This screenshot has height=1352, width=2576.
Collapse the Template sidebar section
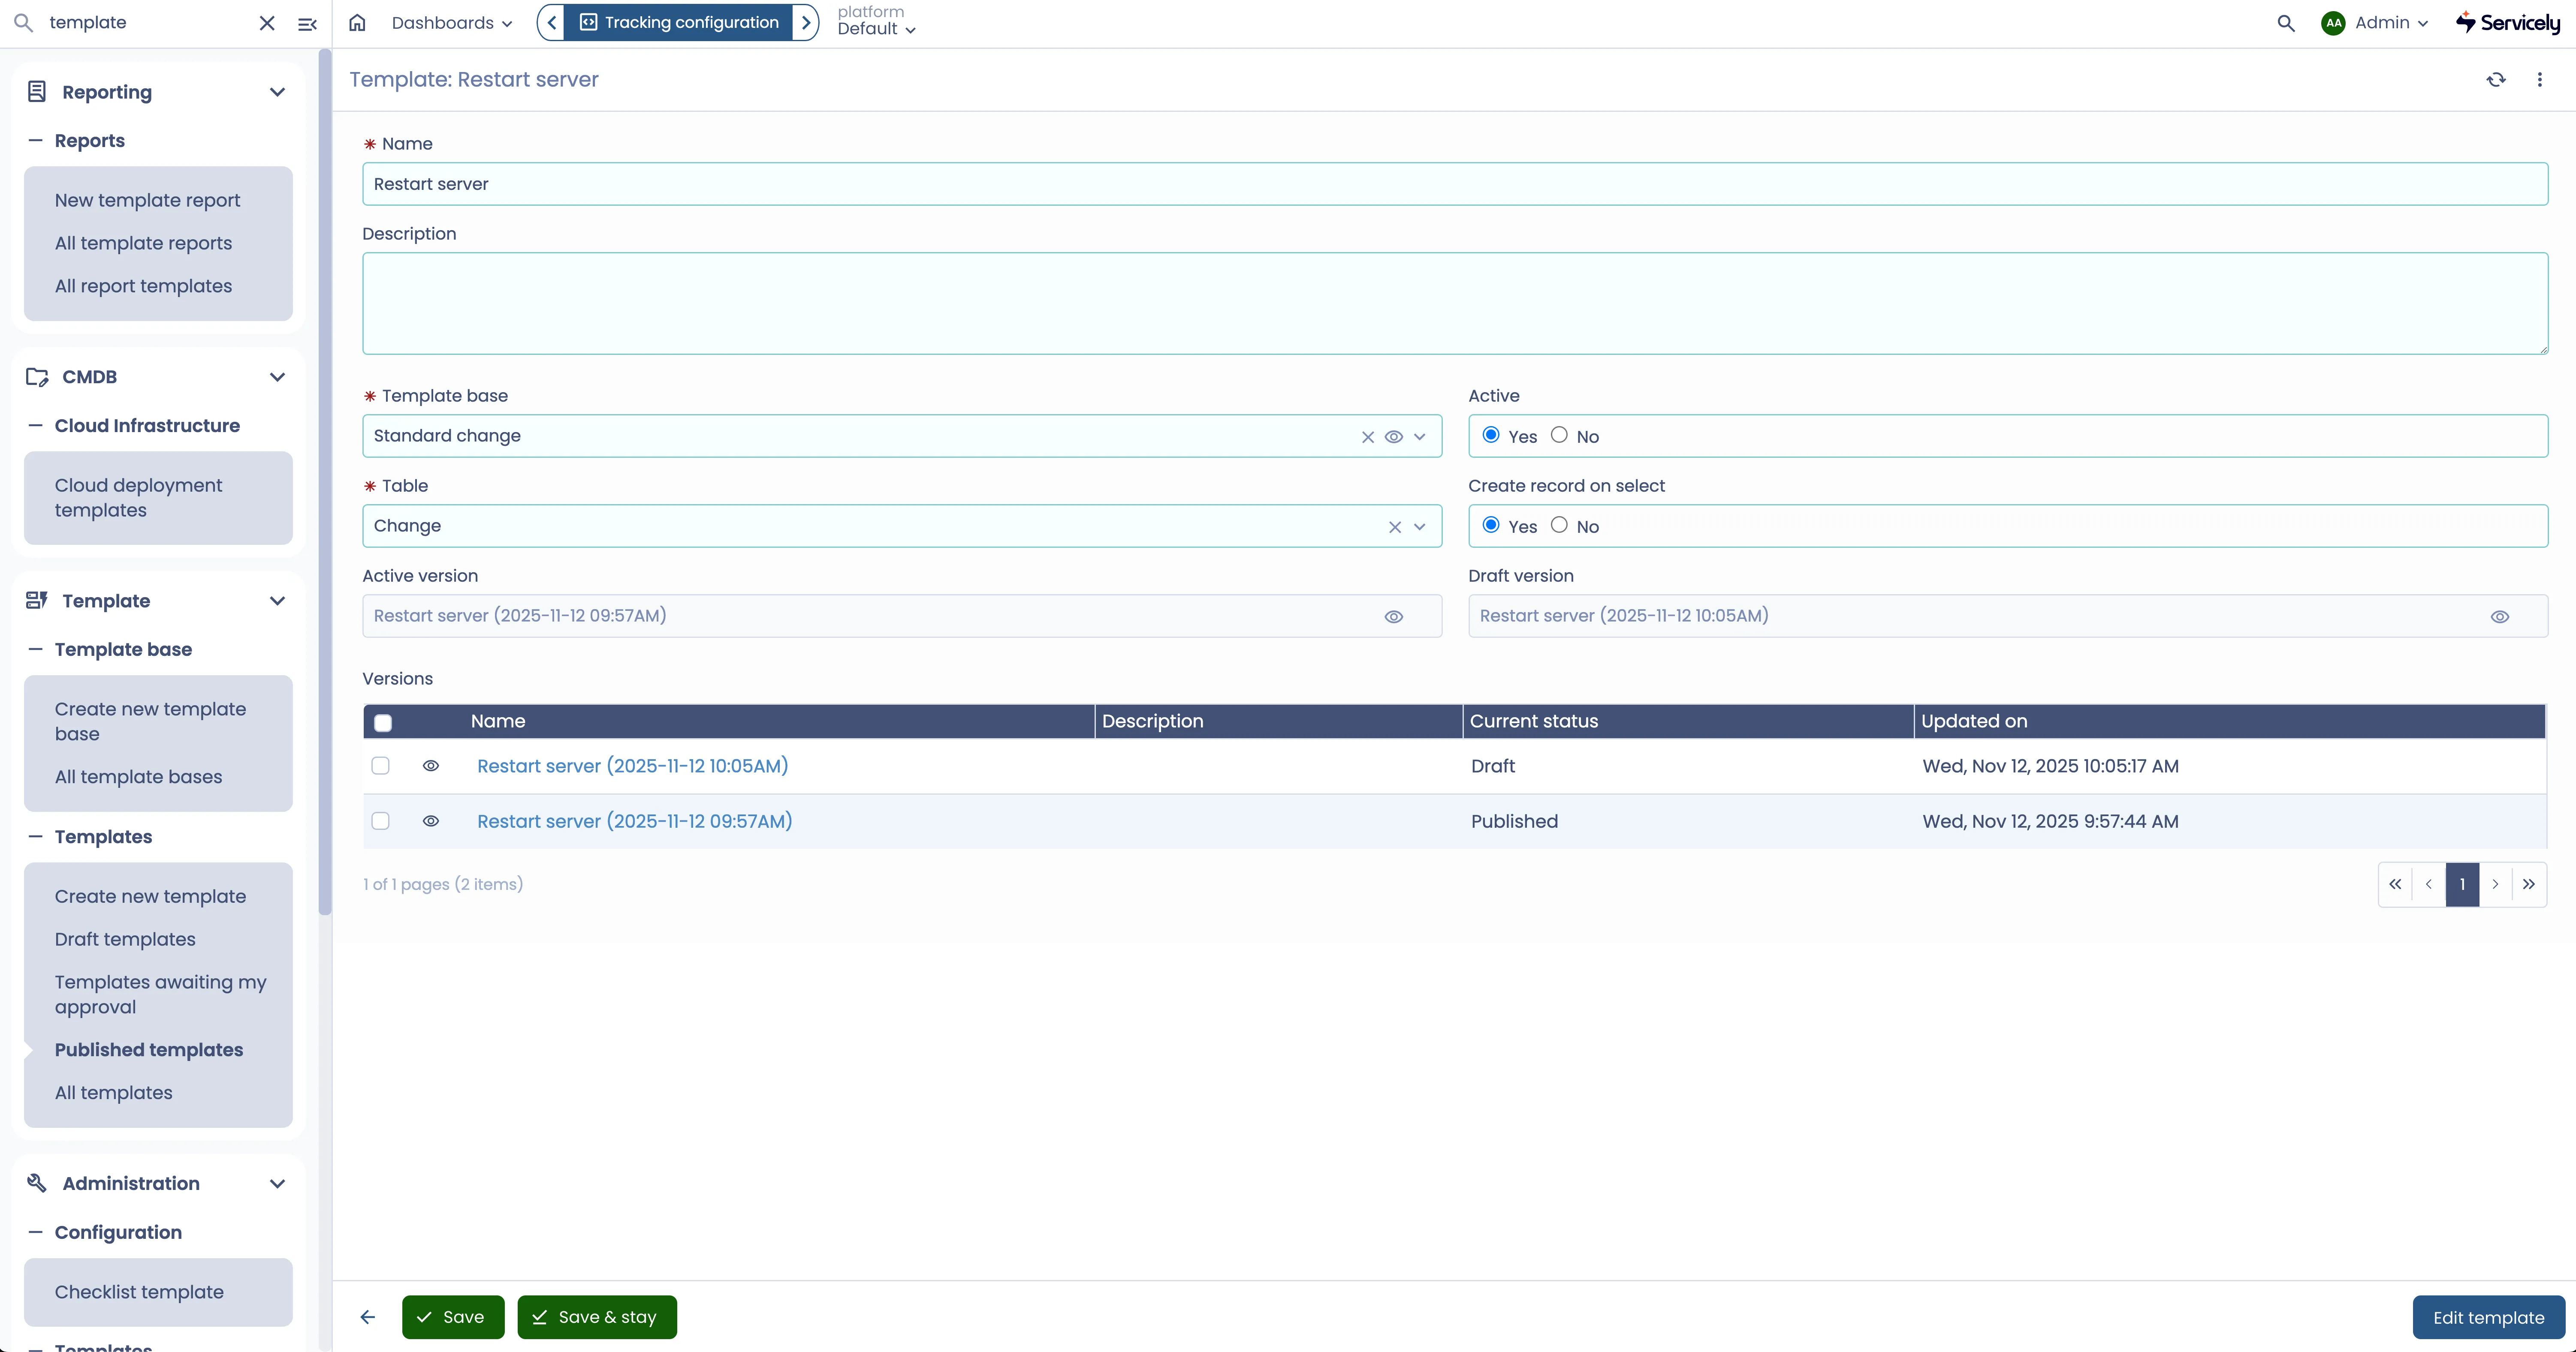pos(278,601)
